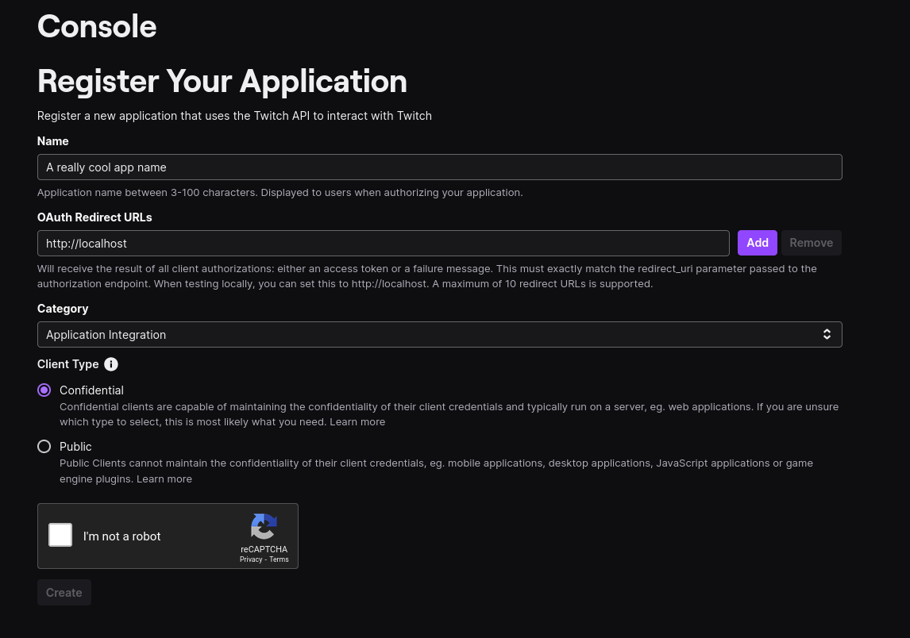Click the Client Type info icon
Viewport: 910px width, 638px height.
[x=111, y=364]
